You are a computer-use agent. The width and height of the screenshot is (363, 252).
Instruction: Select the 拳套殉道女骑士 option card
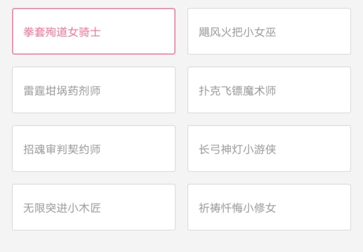tap(93, 31)
